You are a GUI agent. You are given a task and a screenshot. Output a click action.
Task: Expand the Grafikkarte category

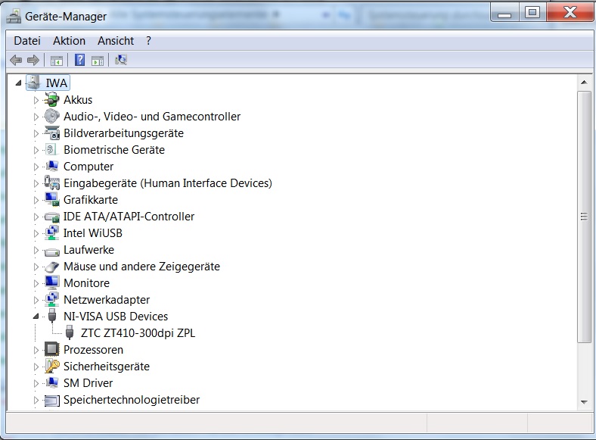36,200
